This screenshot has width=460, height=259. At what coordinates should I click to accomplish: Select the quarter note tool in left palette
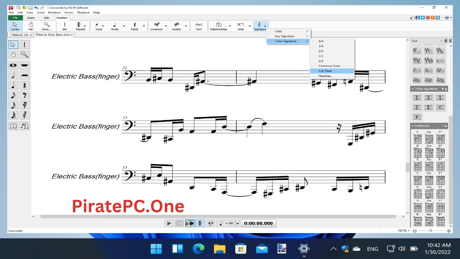(x=13, y=85)
